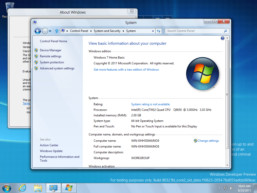Show hidden tray icons arrow
The height and width of the screenshot is (193, 257).
tap(220, 188)
